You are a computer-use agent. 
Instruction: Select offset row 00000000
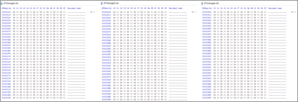(6, 12)
